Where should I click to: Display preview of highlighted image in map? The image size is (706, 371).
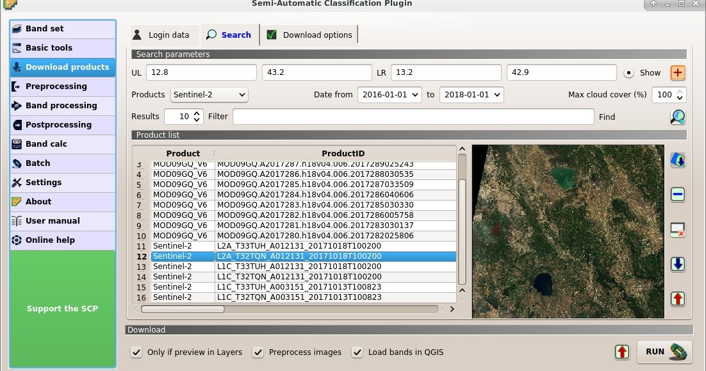[x=677, y=160]
